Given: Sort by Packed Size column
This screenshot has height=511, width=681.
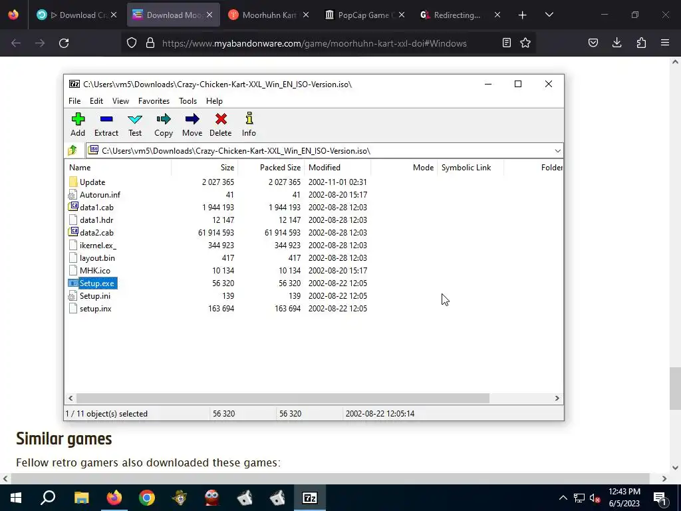Looking at the screenshot, I should (271, 168).
